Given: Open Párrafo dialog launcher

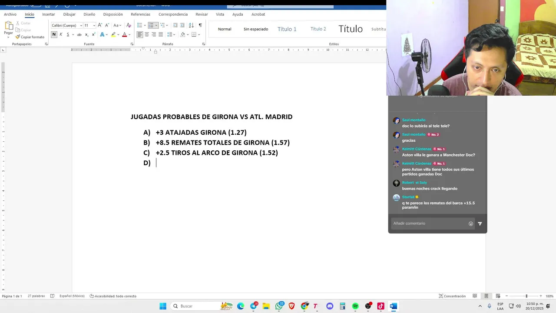Looking at the screenshot, I should 204,44.
